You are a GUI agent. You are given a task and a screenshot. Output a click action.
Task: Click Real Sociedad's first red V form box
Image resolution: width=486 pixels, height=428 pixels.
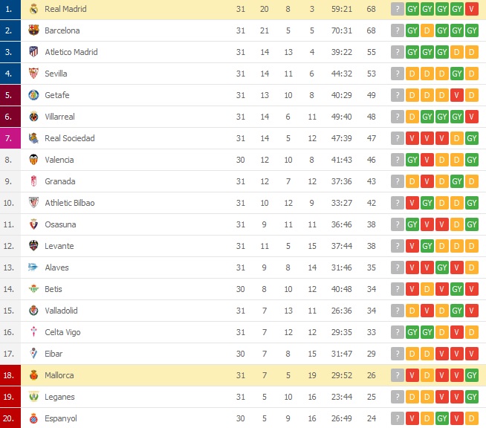coord(412,138)
